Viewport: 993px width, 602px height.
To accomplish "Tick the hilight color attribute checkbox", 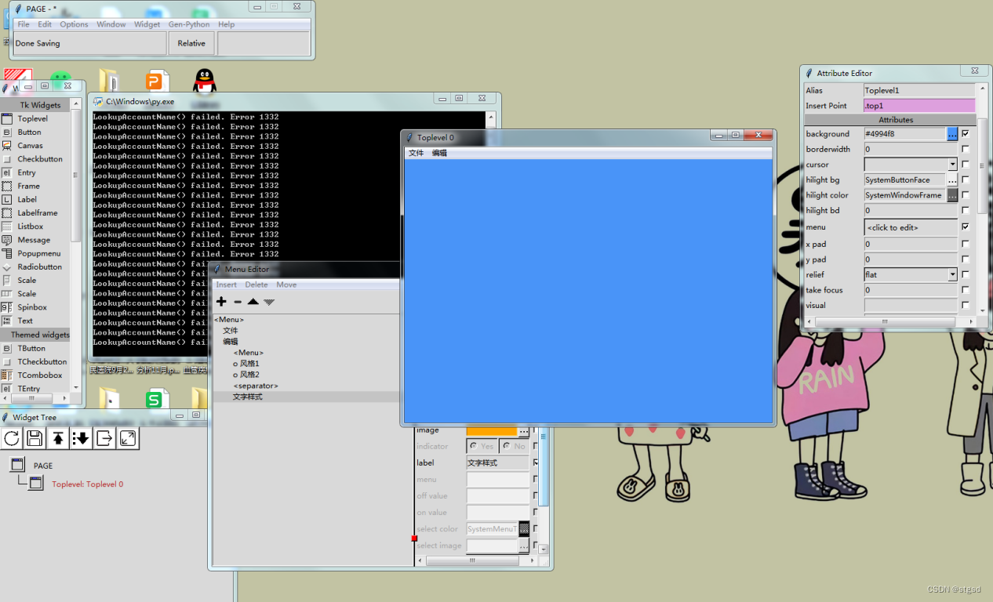I will coord(965,195).
